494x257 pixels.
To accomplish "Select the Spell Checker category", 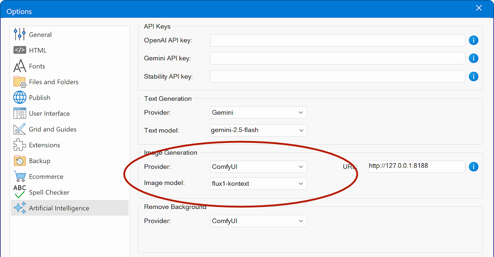I will pyautogui.click(x=70, y=192).
